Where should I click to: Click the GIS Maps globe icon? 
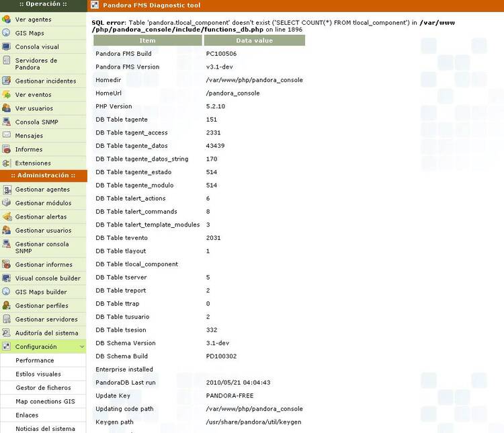[x=7, y=33]
